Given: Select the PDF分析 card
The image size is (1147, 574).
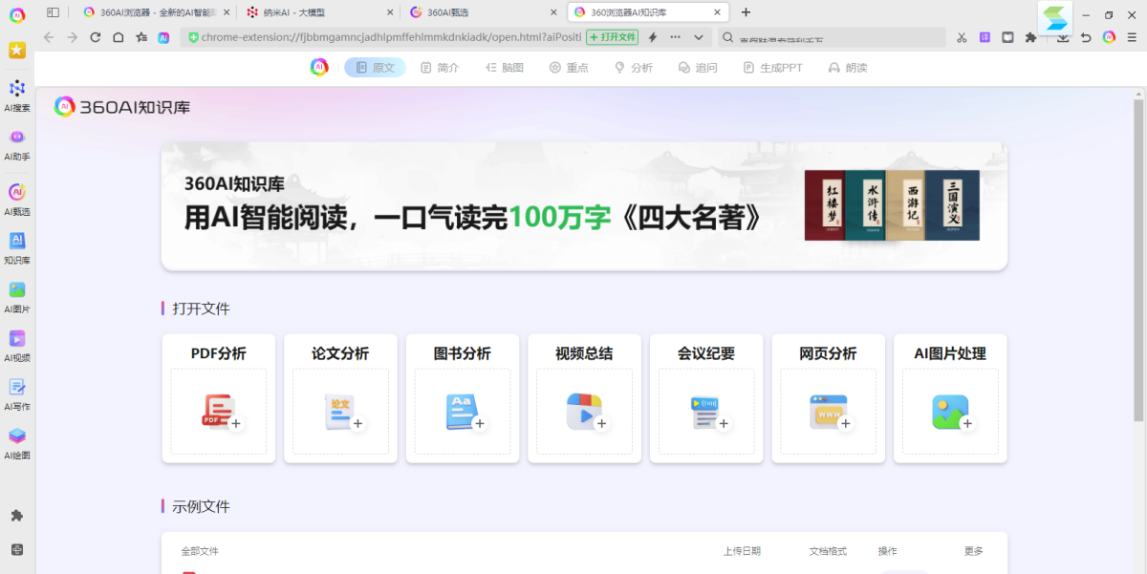Looking at the screenshot, I should pyautogui.click(x=218, y=398).
